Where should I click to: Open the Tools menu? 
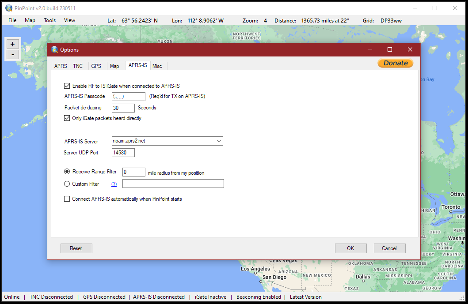[49, 20]
